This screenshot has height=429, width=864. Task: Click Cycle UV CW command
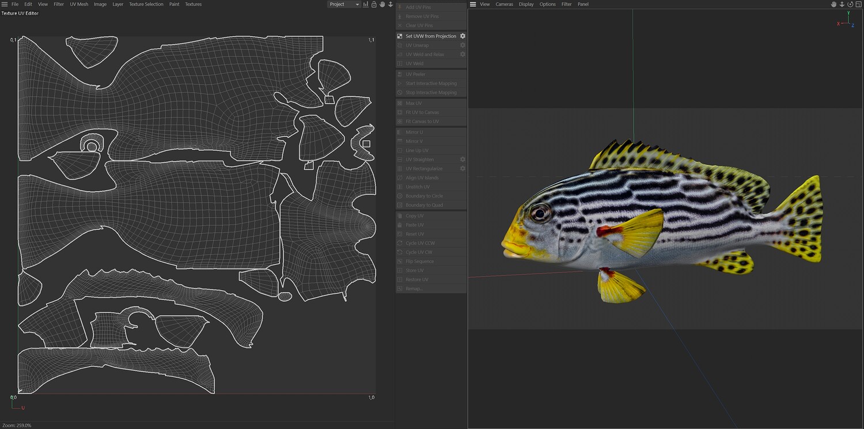point(431,252)
